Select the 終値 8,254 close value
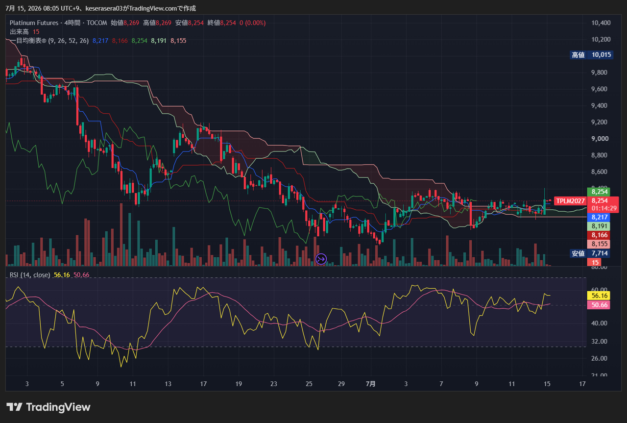The width and height of the screenshot is (627, 423). pos(222,23)
